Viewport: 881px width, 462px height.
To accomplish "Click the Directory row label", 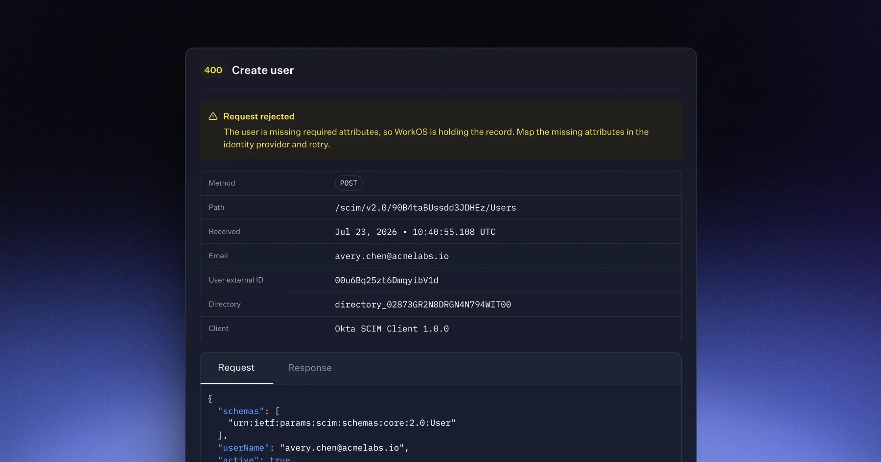I will pyautogui.click(x=225, y=304).
